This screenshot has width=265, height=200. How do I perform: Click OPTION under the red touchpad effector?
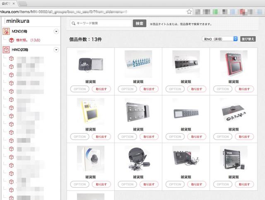[x=223, y=89]
